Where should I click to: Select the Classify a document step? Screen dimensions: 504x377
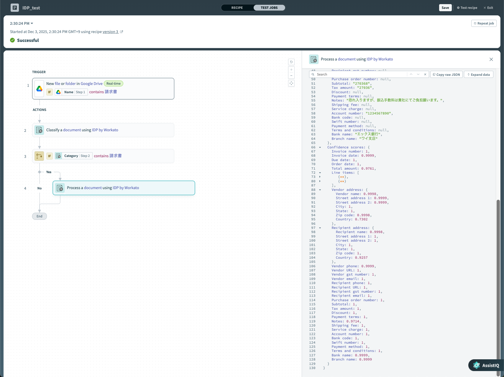coord(103,130)
